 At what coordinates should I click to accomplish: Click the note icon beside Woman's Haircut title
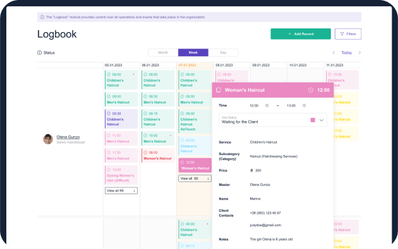pos(219,90)
